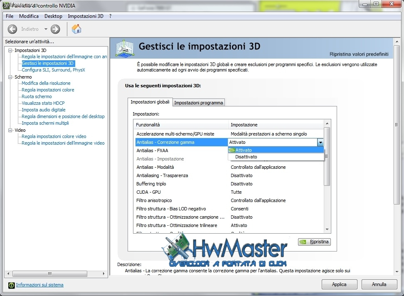Open the ? help menu
404x296 pixels.
click(x=110, y=16)
